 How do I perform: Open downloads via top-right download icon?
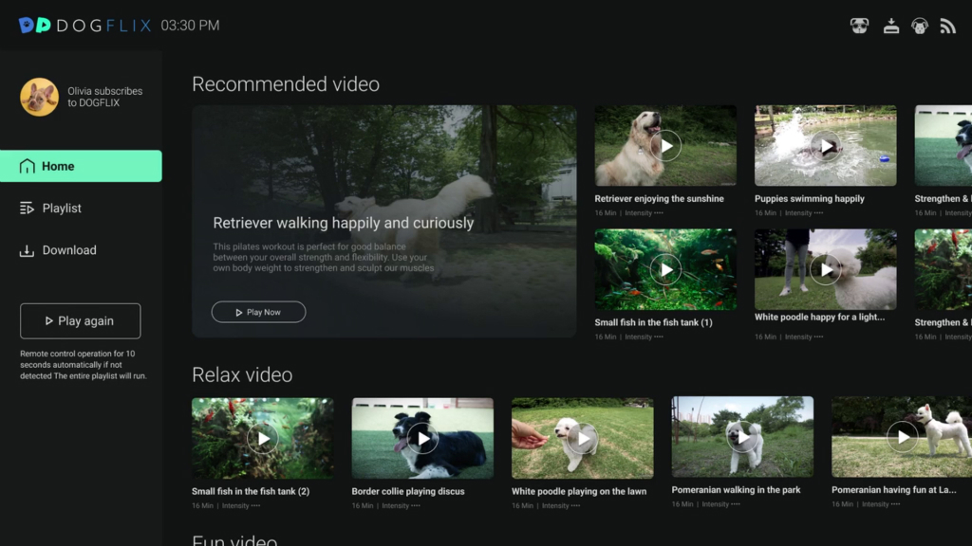coord(890,26)
